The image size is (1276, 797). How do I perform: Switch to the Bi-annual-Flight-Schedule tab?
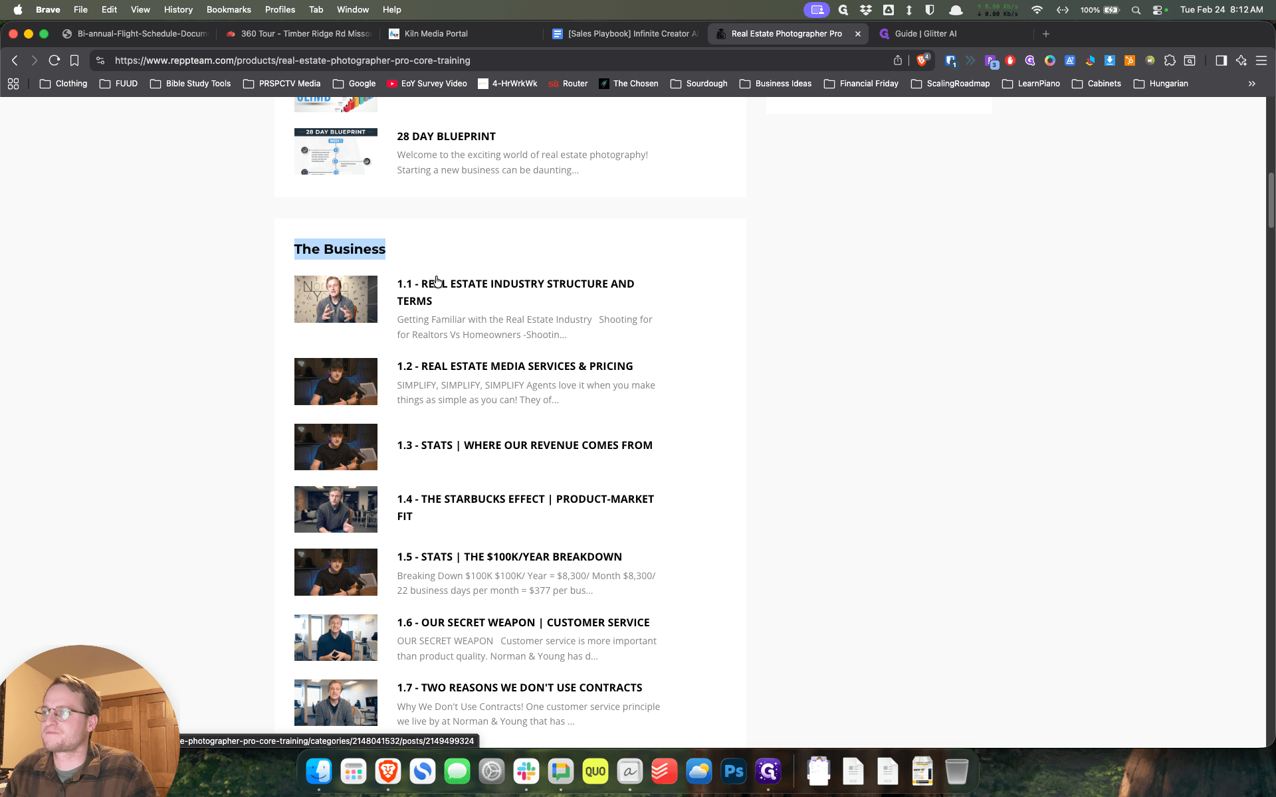(x=135, y=34)
